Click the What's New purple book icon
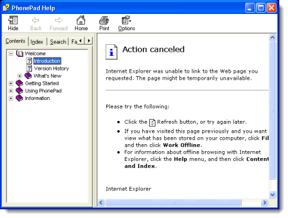 [28, 76]
